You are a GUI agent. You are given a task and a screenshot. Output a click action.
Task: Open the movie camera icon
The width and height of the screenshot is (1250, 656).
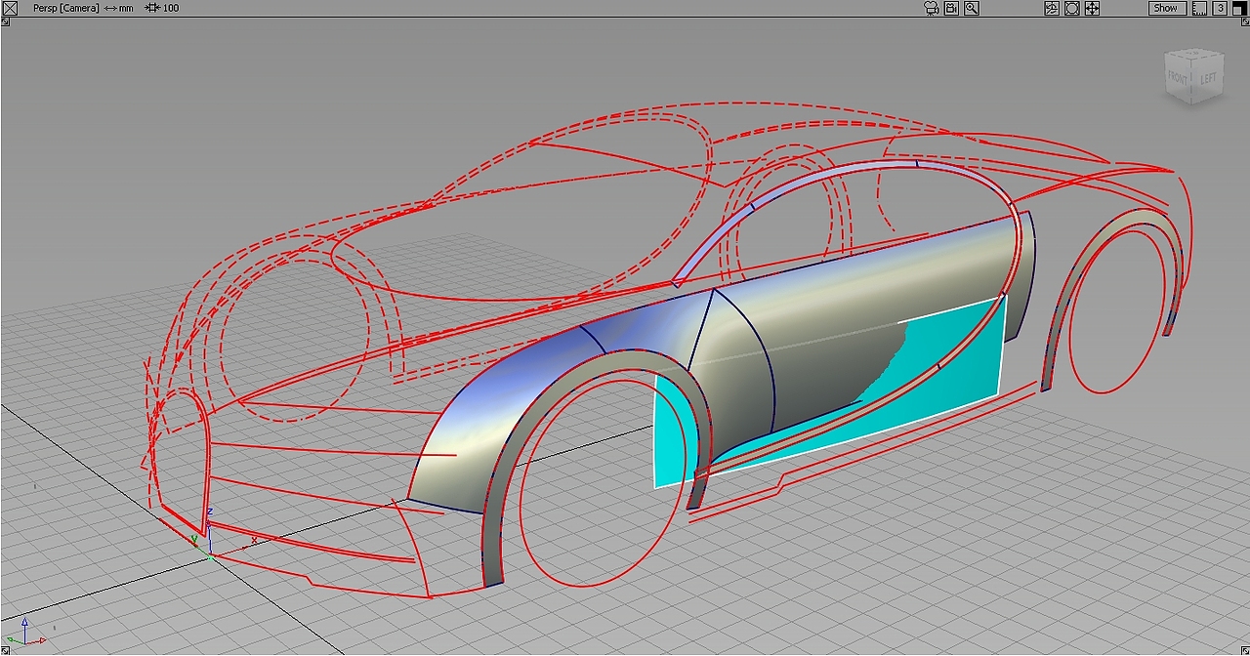click(931, 8)
